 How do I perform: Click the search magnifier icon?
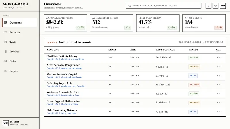click(130, 6)
